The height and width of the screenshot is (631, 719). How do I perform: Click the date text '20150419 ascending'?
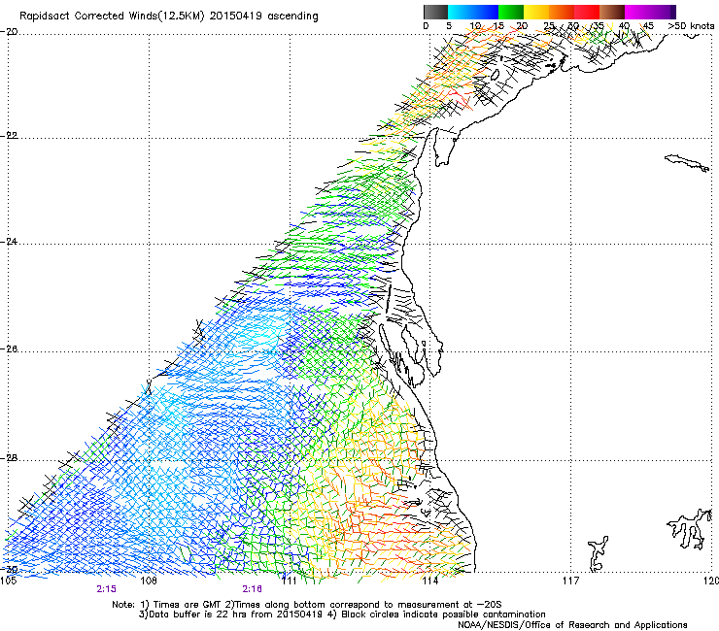[263, 17]
